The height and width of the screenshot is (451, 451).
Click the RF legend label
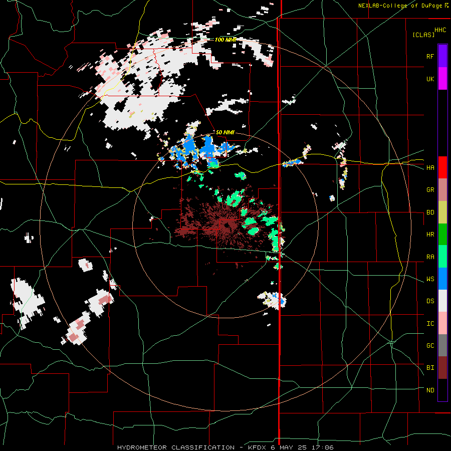(430, 56)
